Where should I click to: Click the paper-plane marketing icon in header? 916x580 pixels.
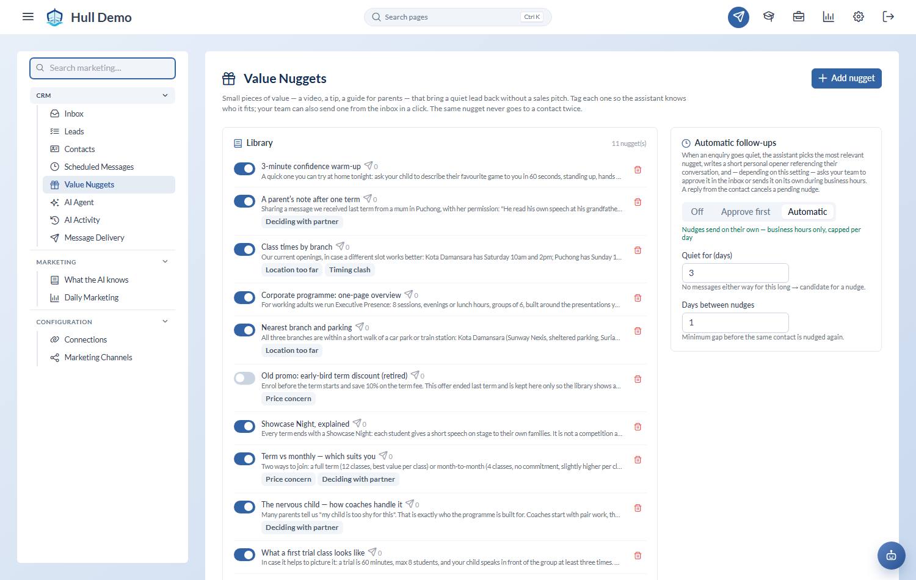point(738,17)
